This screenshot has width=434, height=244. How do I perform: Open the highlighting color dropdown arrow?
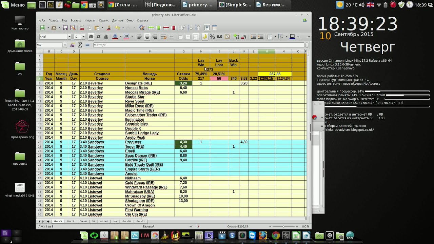click(x=132, y=37)
